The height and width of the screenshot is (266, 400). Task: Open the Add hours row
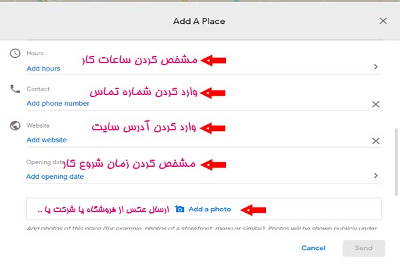43,68
